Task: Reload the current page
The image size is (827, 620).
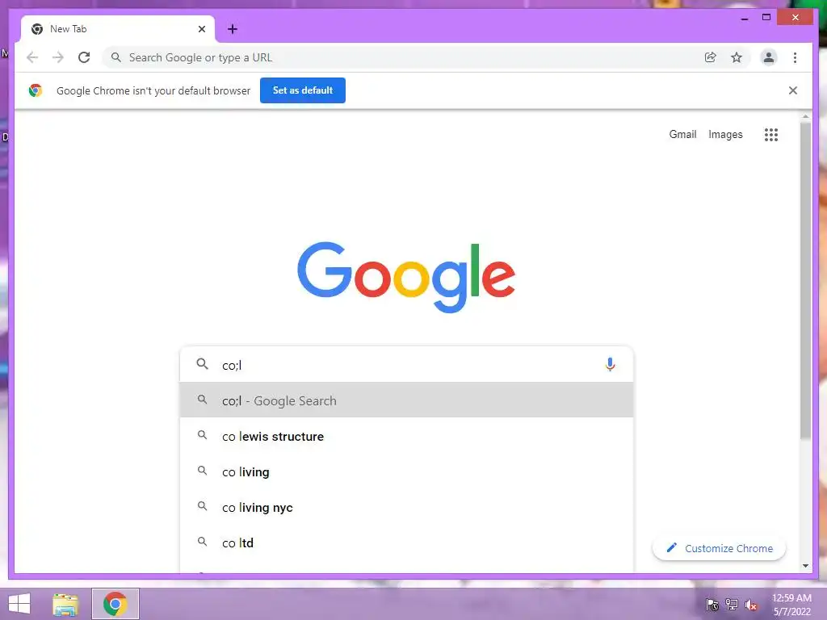Action: click(x=84, y=57)
